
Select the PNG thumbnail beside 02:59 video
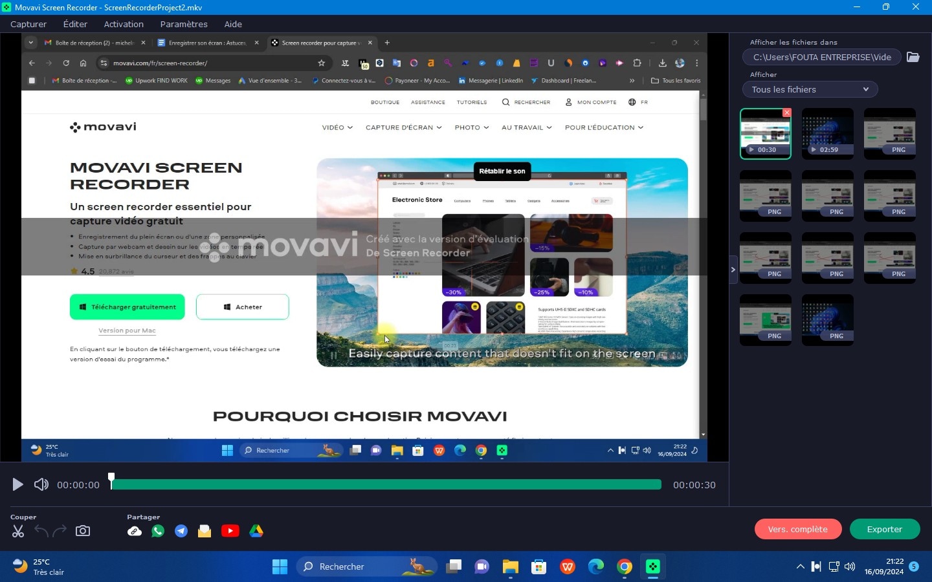coord(890,134)
